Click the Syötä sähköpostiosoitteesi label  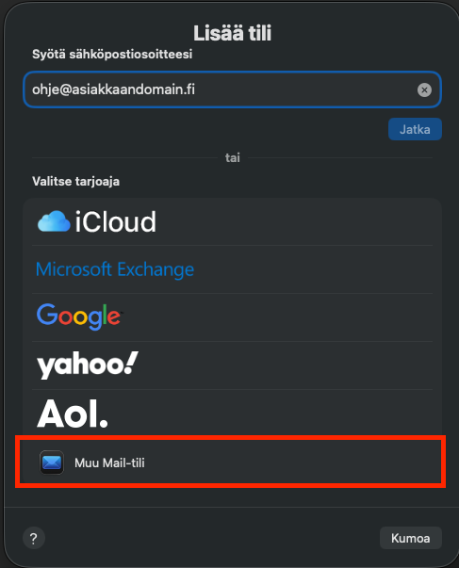(x=112, y=55)
